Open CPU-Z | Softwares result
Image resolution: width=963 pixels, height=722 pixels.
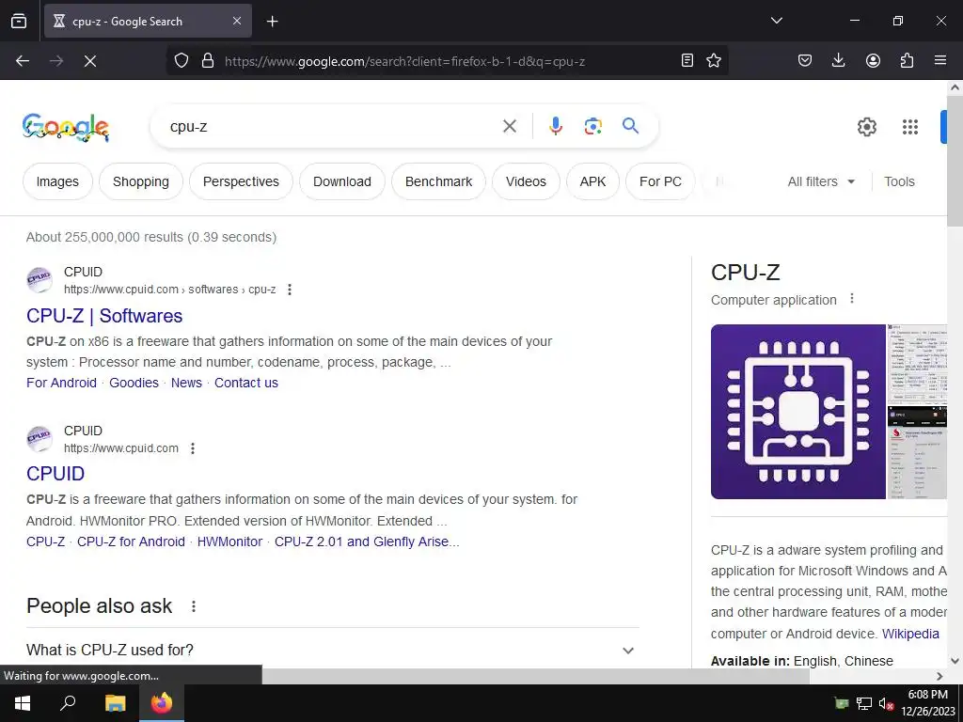[104, 316]
